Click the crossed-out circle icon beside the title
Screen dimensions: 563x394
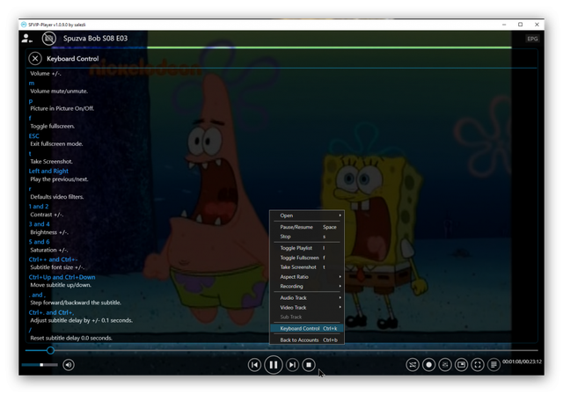[49, 39]
